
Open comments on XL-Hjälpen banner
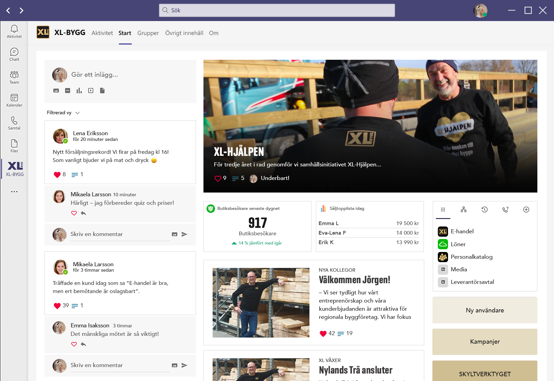235,178
